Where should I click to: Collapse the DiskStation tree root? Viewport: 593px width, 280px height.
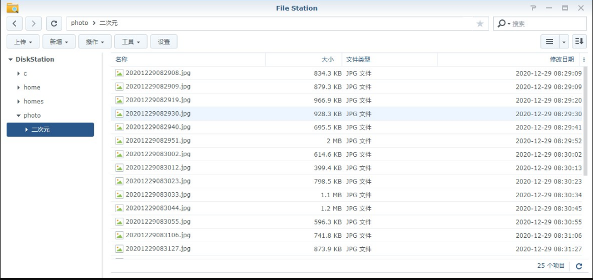(10, 59)
